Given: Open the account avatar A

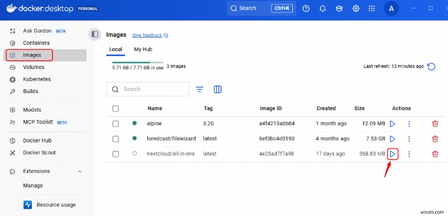Looking at the screenshot, I should [x=391, y=8].
